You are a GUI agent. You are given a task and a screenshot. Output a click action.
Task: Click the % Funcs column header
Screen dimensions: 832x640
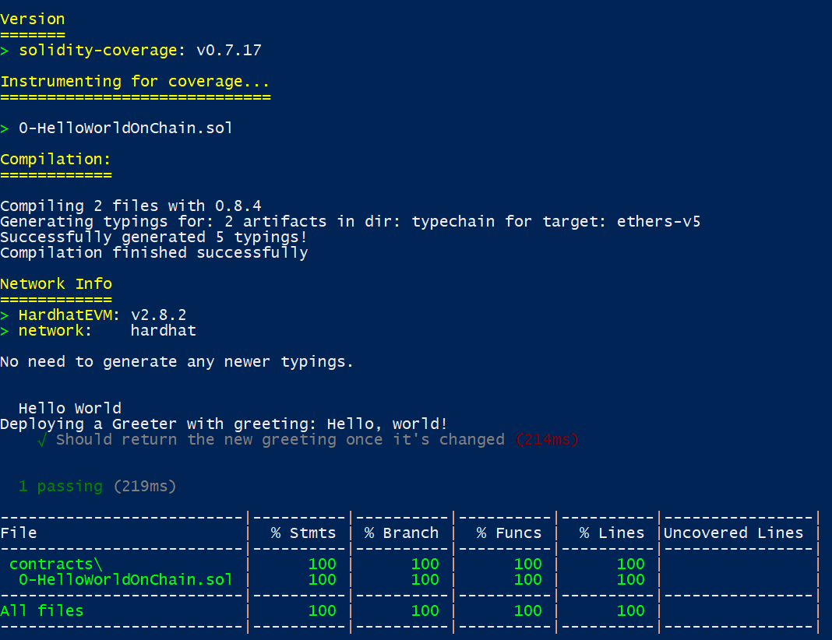(509, 533)
